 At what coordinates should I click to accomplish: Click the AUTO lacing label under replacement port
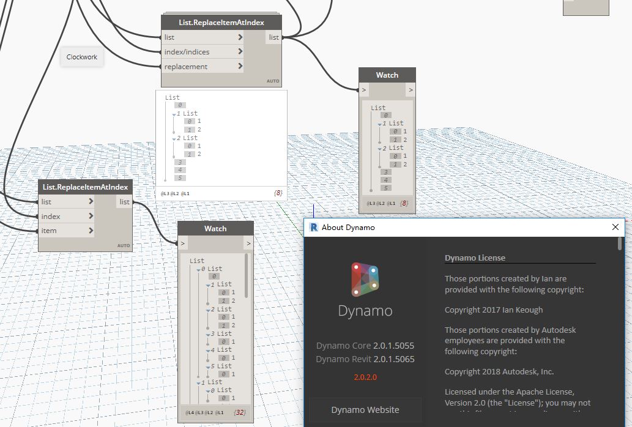coord(273,81)
